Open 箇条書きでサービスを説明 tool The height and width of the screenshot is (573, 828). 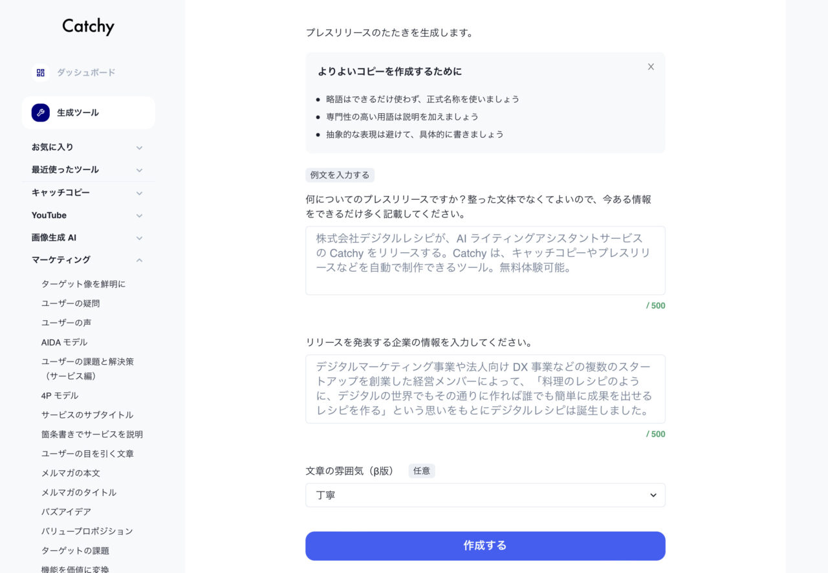(92, 434)
